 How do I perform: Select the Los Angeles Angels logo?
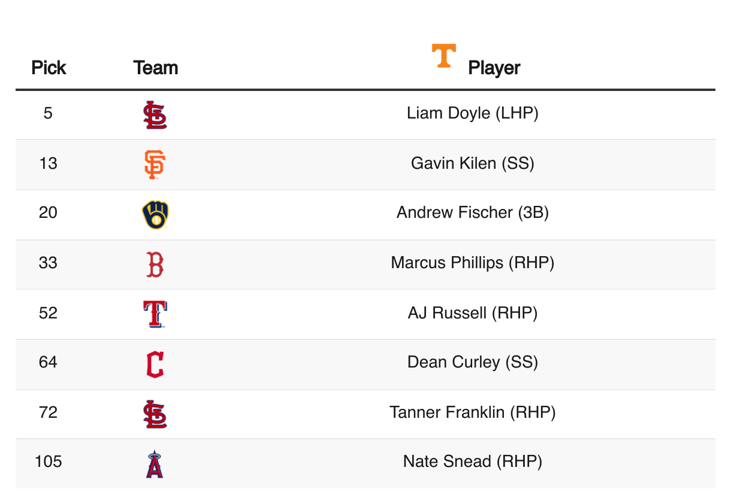[x=155, y=464]
